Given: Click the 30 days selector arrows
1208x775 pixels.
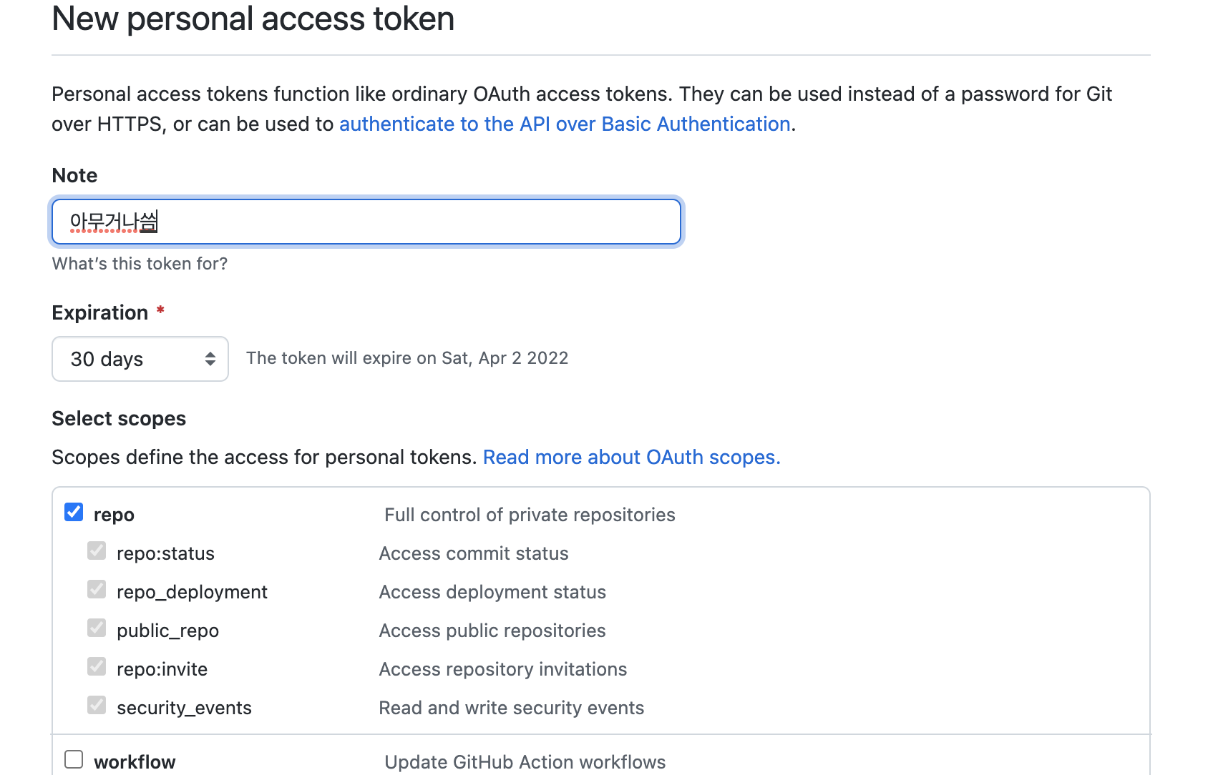Looking at the screenshot, I should pos(210,358).
